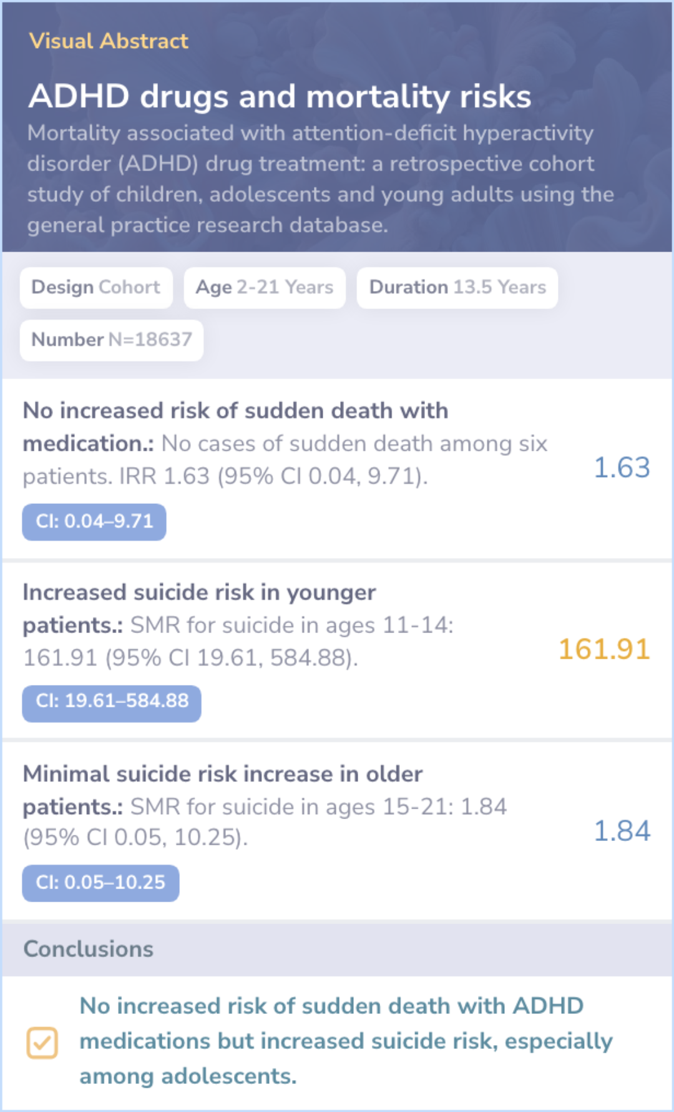
Task: Click the study description subtitle in header
Action: coord(320,179)
